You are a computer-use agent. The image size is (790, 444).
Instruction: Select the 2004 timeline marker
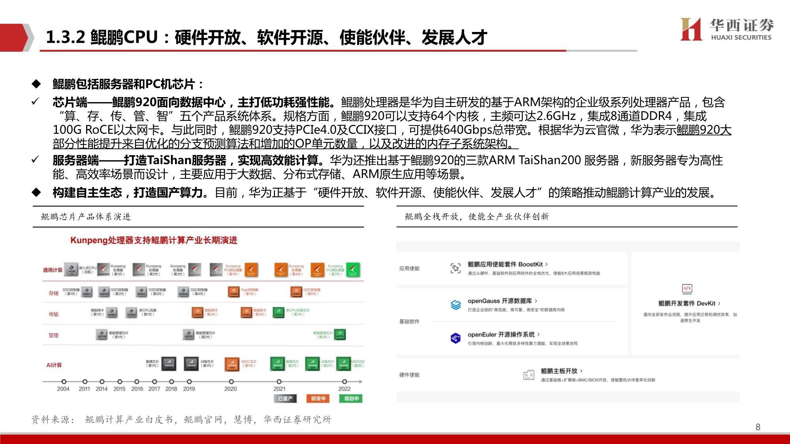(64, 382)
